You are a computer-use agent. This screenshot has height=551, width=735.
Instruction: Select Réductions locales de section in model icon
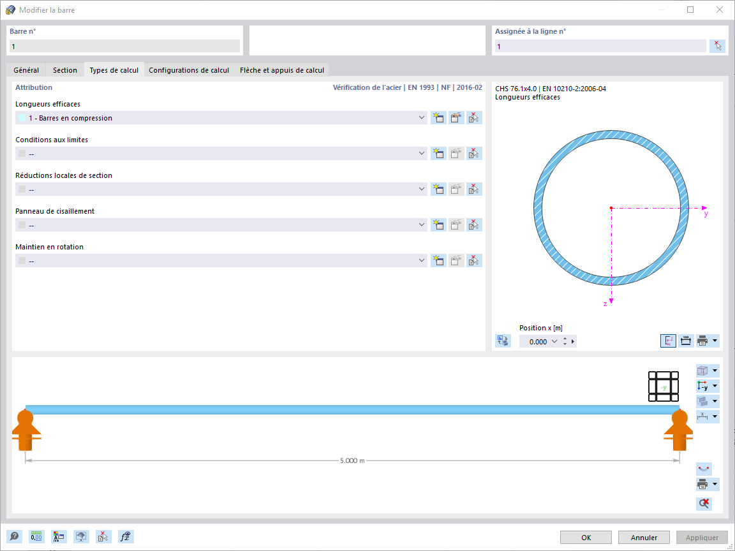click(x=474, y=189)
